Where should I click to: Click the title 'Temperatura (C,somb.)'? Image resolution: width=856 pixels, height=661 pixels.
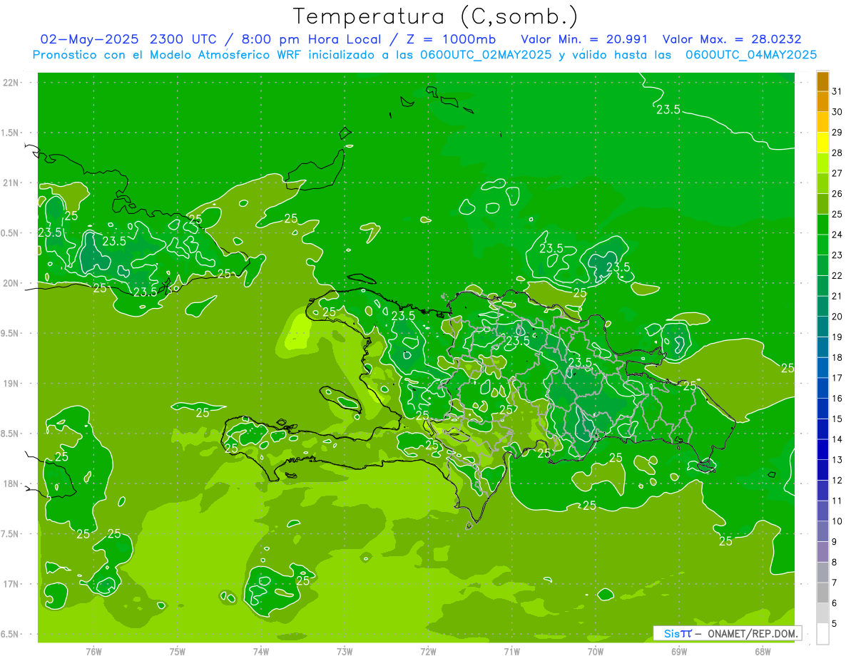coord(435,16)
